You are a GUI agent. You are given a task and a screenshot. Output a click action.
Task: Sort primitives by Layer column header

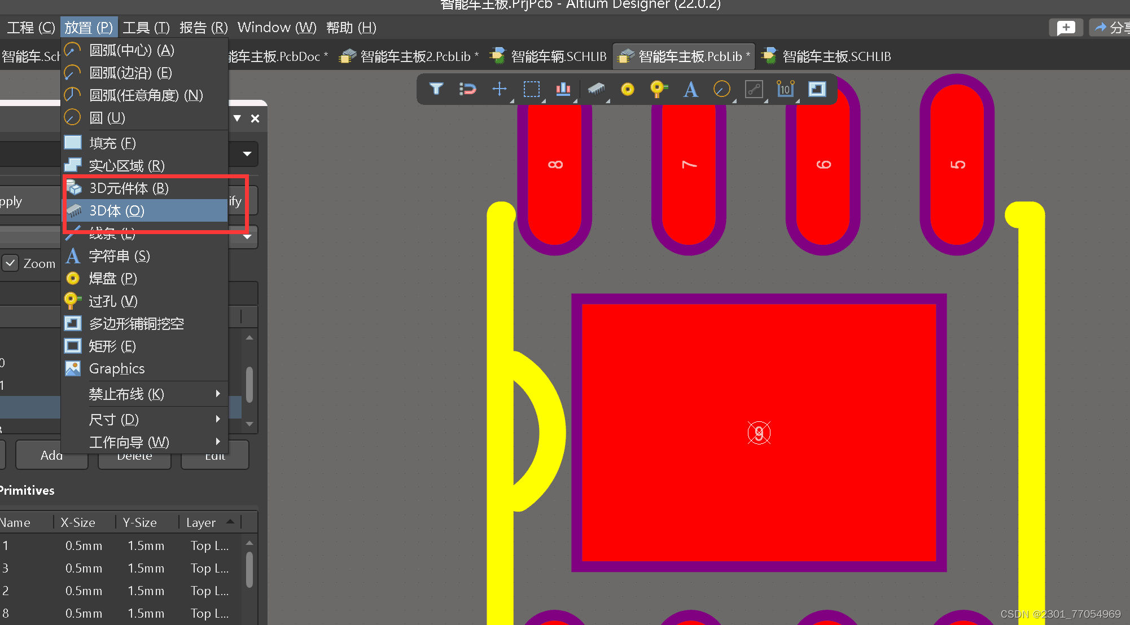pyautogui.click(x=201, y=522)
